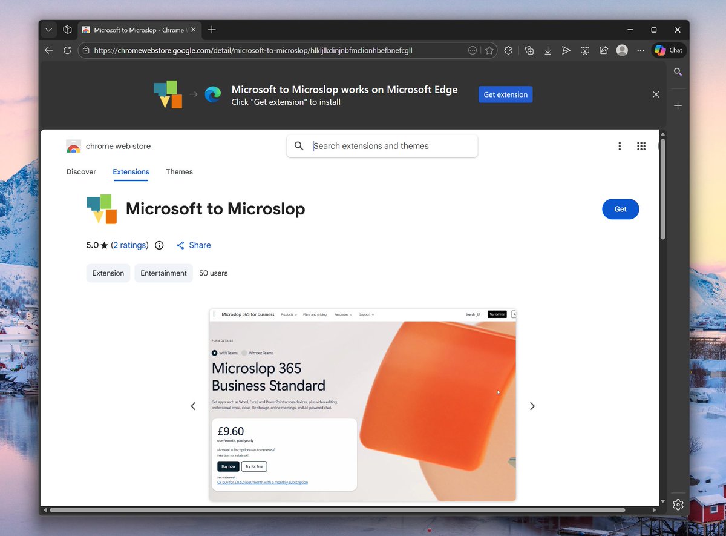Viewport: 726px width, 536px height.
Task: Open Browser essentials icon
Action: coord(508,50)
